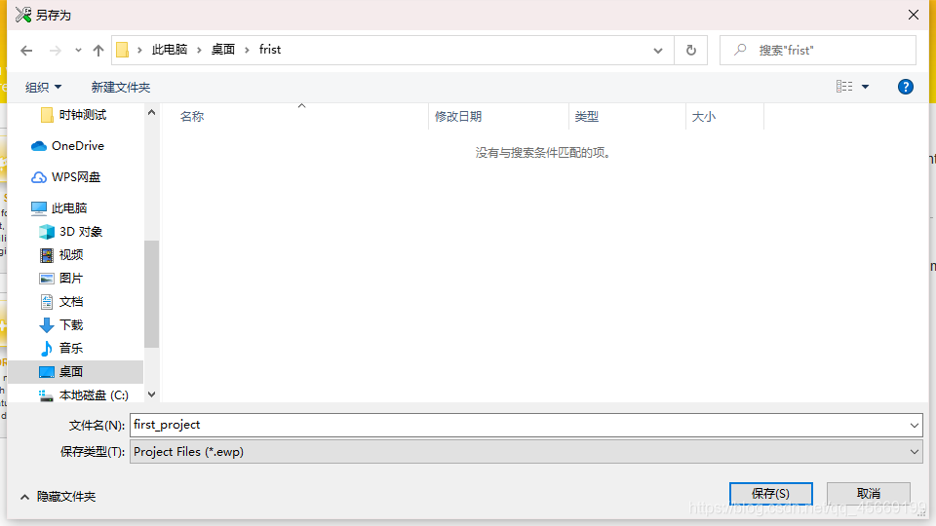936x526 pixels.
Task: Click the navigation pane scrollbar thumb
Action: pos(152,293)
